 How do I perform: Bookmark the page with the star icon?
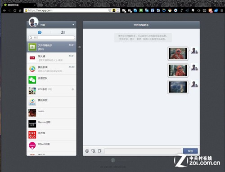coord(118,10)
